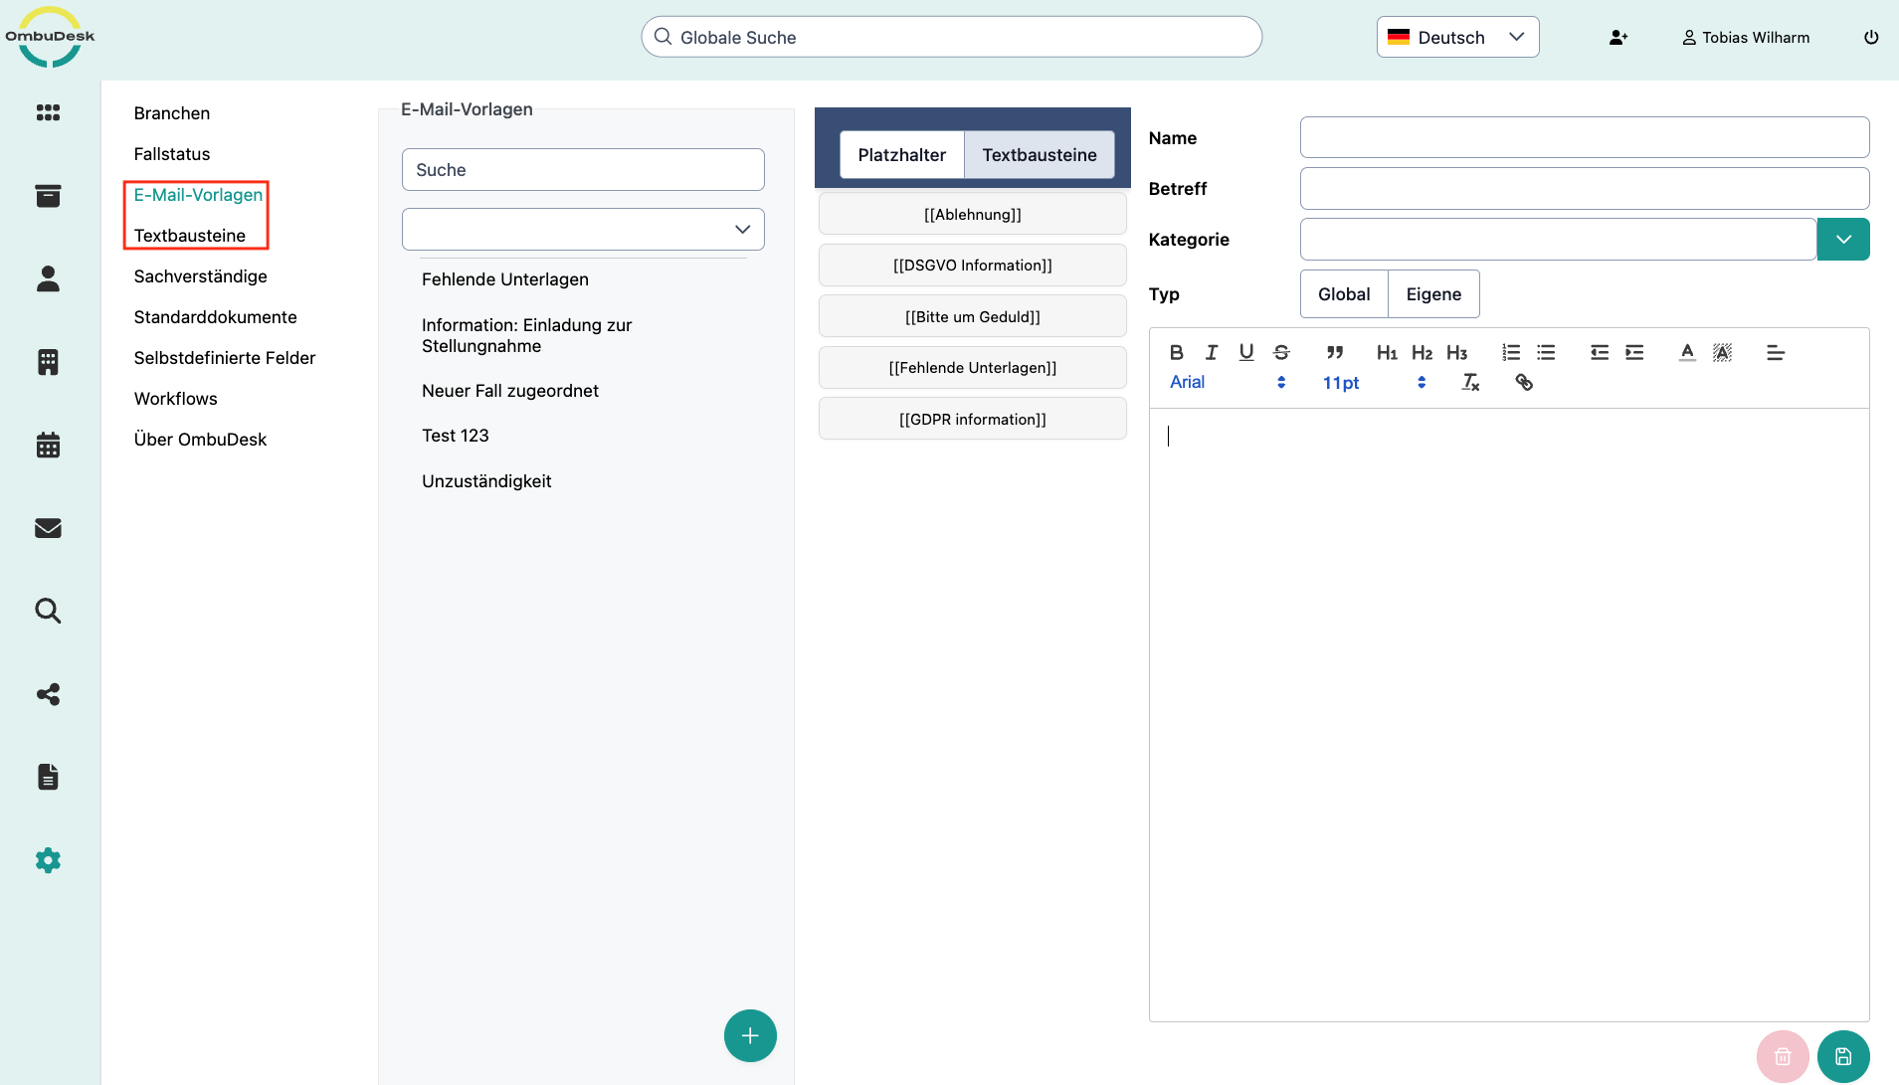Open the archive box icon in sidebar
The height and width of the screenshot is (1085, 1899).
click(x=48, y=196)
